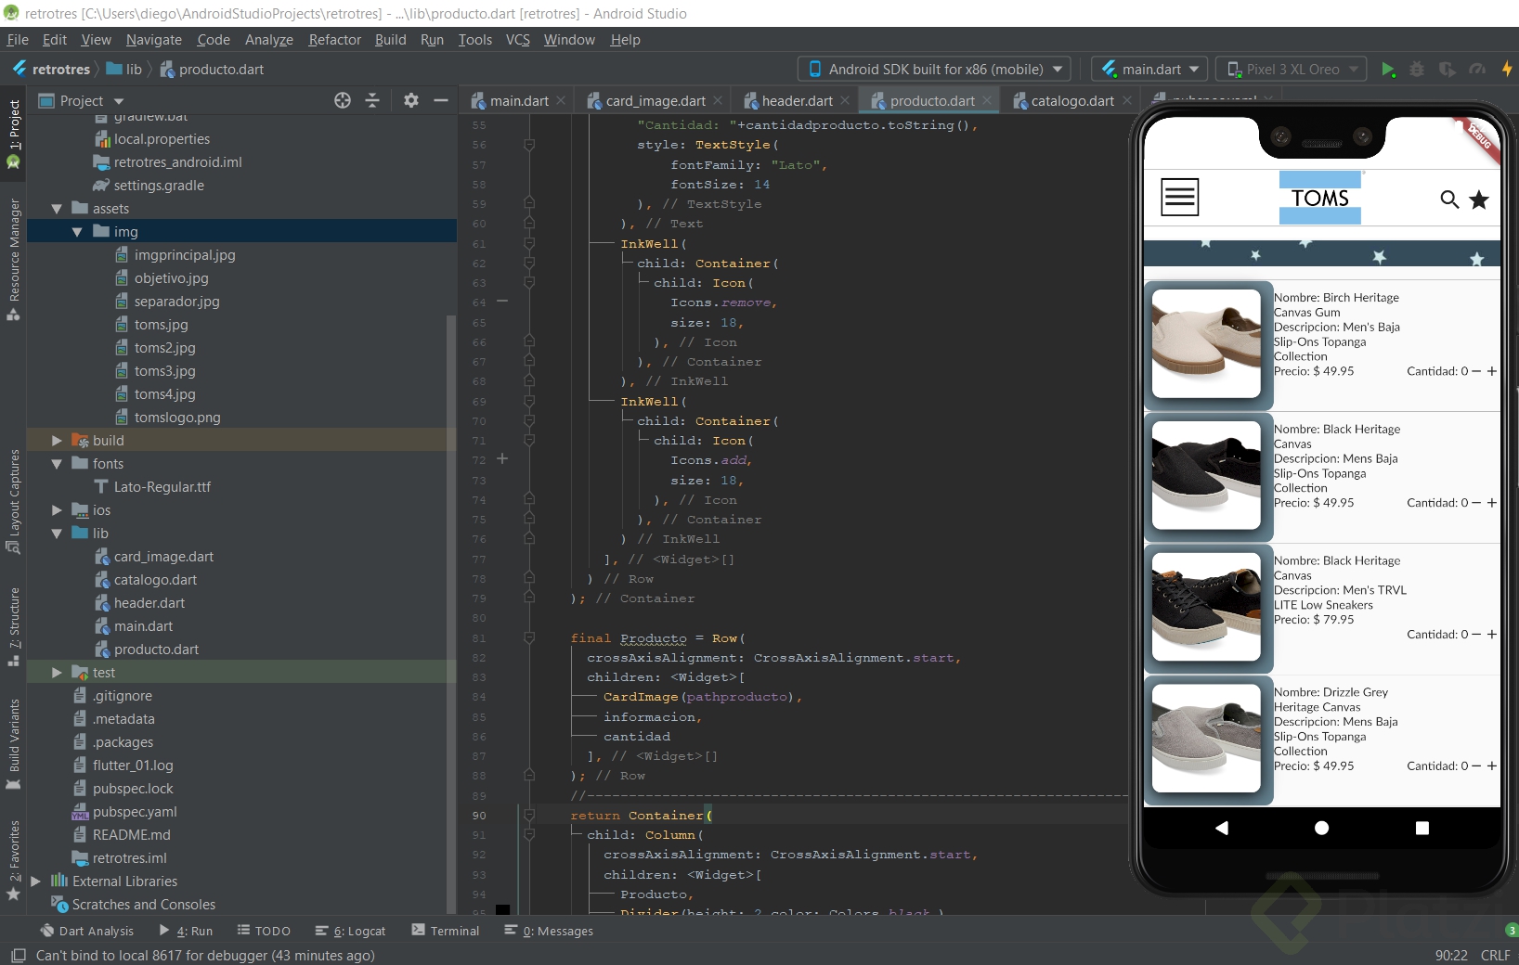Open the profiler gauge icon in toolbar
Image resolution: width=1519 pixels, height=965 pixels.
1477,70
